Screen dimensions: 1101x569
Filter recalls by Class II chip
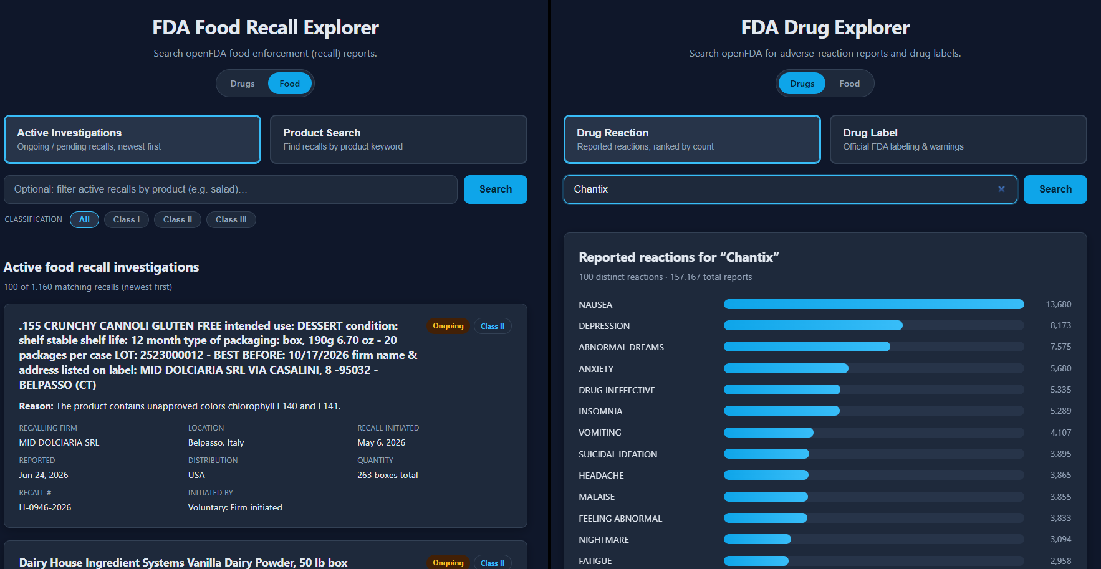click(x=178, y=219)
